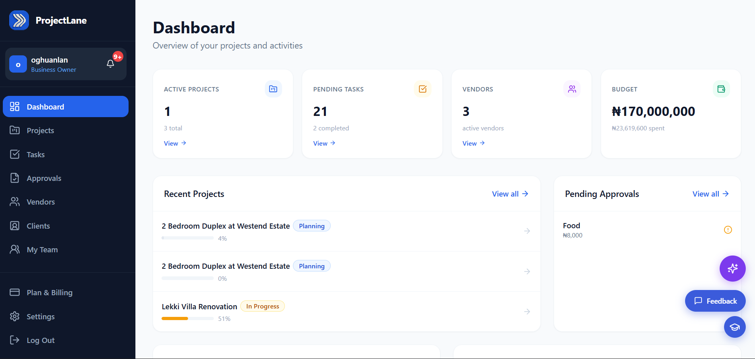This screenshot has height=359, width=755.
Task: Click the Pending Tasks checkbox icon
Action: 423,89
